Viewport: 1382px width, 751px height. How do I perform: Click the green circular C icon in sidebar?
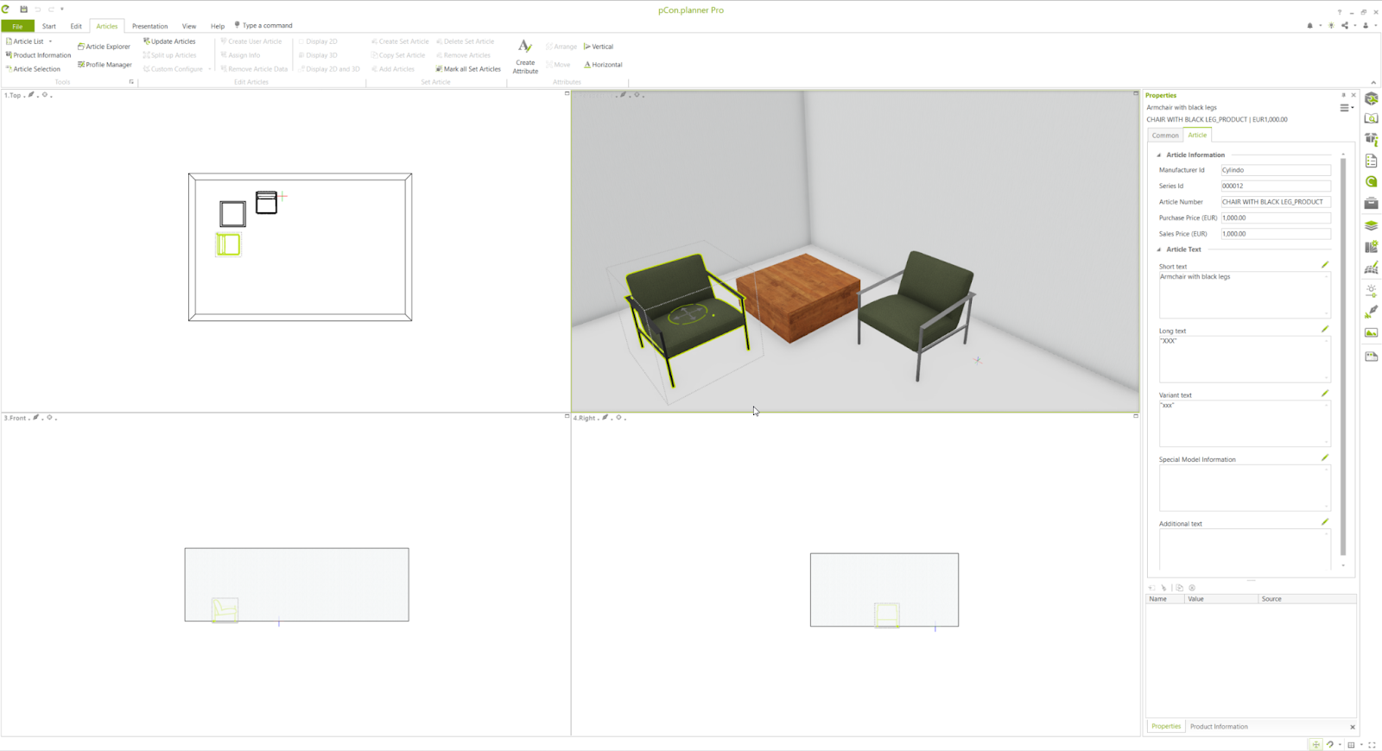(x=1371, y=182)
